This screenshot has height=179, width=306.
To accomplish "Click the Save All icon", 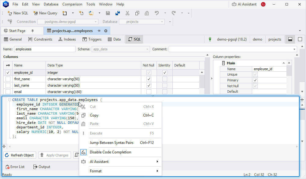I will [x=118, y=13].
